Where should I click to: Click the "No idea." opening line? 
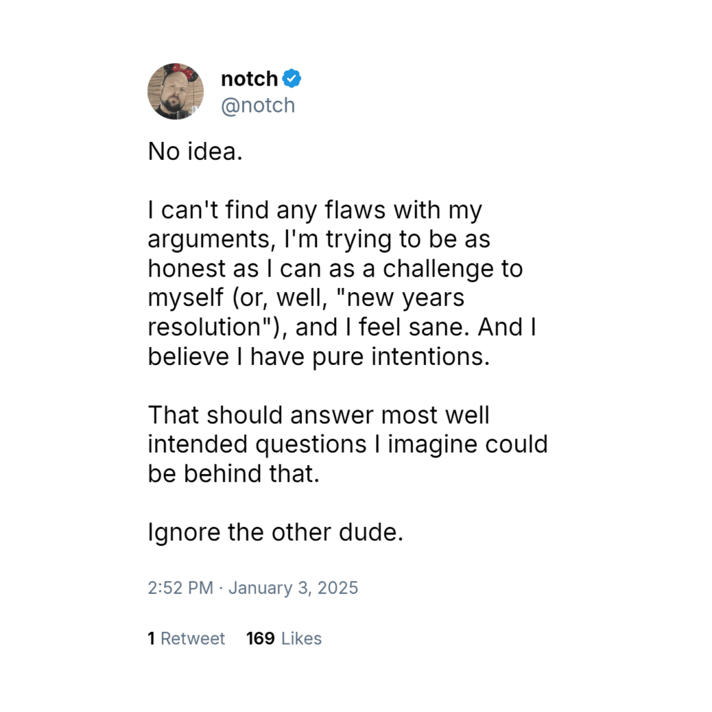195,152
